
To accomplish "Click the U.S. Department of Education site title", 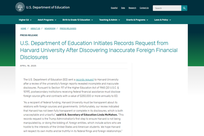I will pyautogui.click(x=48, y=7).
